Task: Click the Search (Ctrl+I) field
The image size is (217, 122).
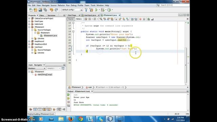Action: pyautogui.click(x=175, y=5)
